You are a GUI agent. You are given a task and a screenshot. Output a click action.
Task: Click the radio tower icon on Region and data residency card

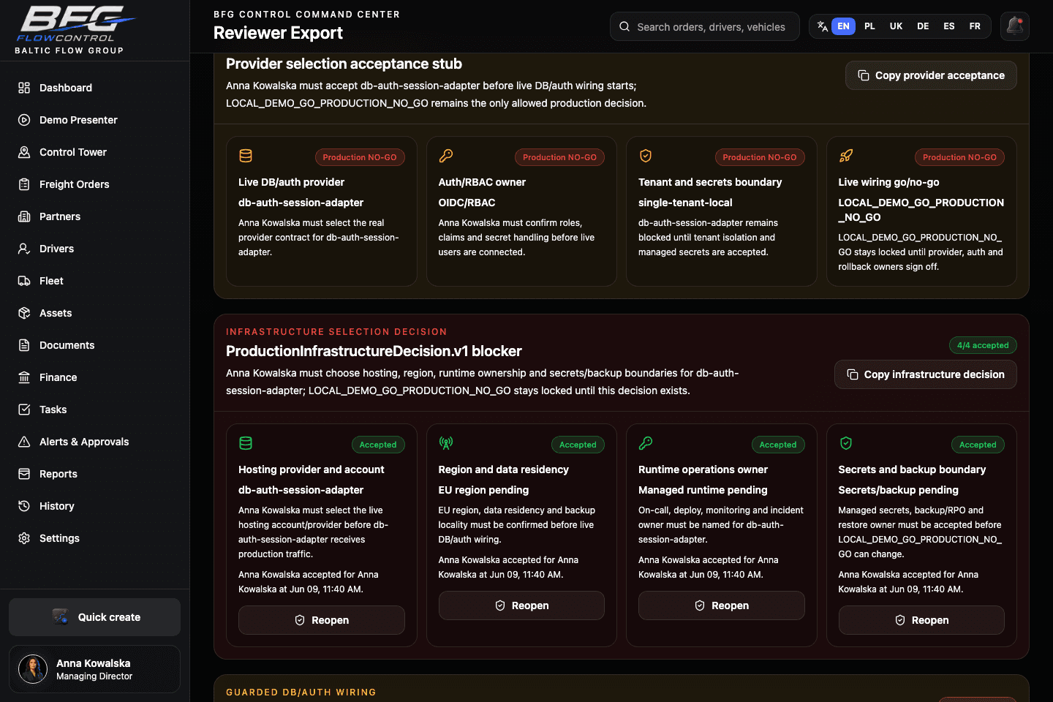click(446, 443)
